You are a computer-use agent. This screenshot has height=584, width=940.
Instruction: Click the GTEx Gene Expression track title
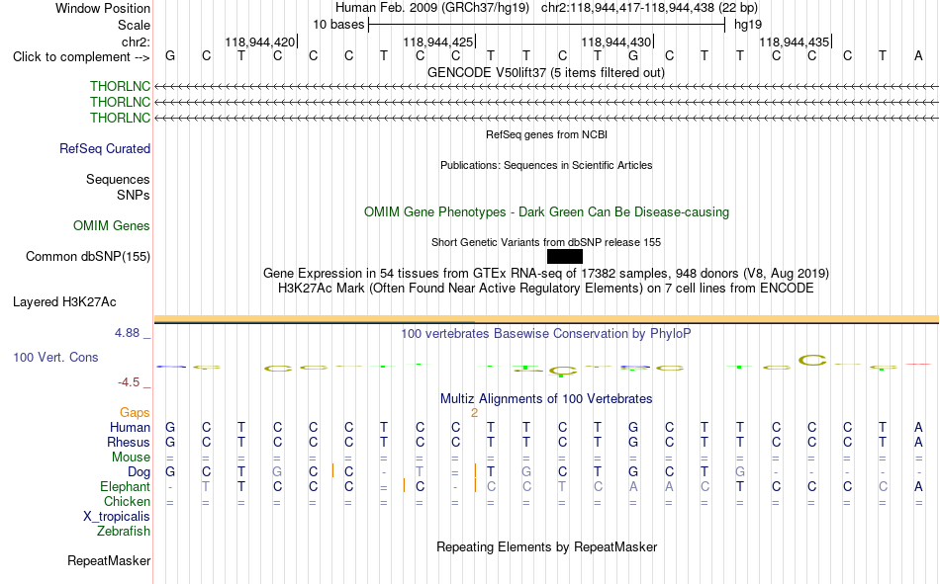coord(546,273)
